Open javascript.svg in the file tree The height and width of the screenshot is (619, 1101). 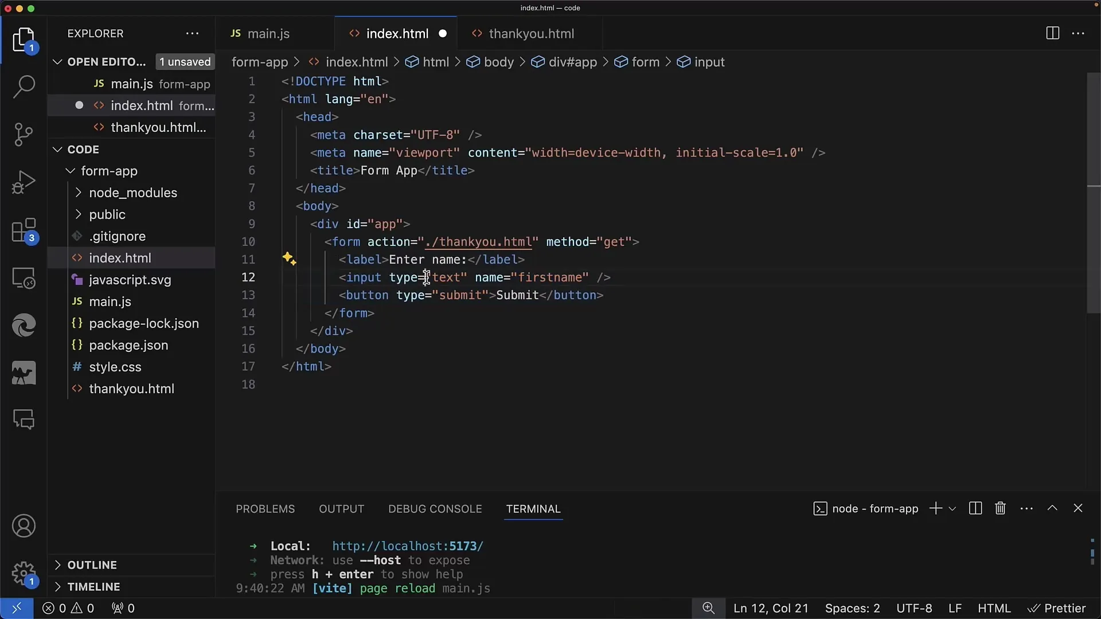click(x=132, y=280)
